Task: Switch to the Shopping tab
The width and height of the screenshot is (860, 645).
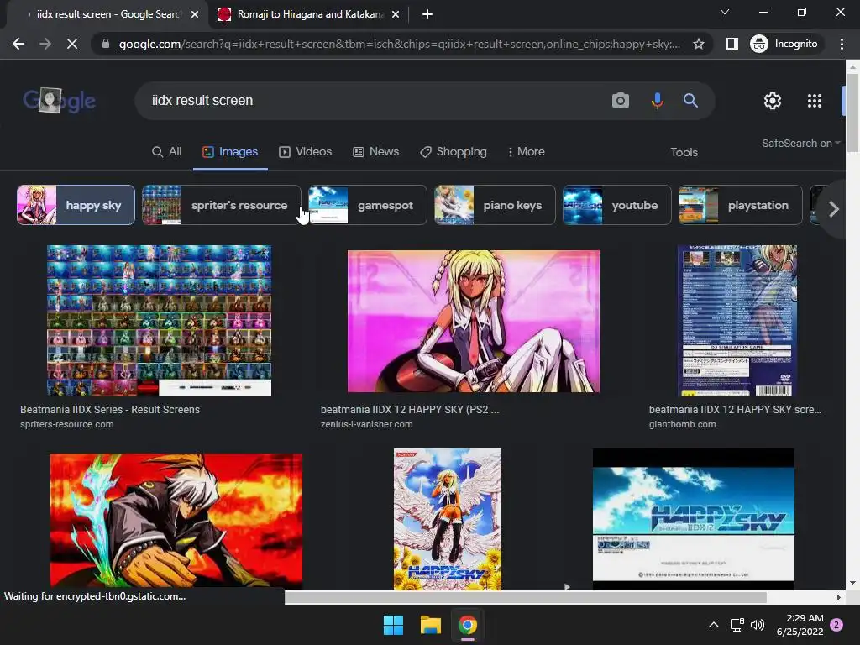Action: coord(454,152)
